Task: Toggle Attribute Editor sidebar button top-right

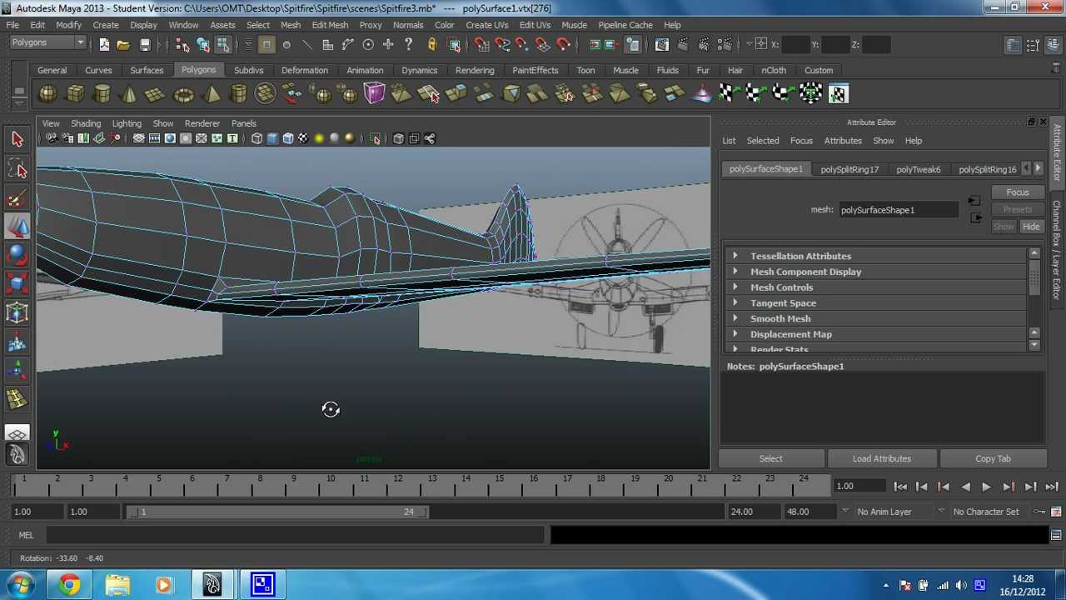Action: click(x=1014, y=45)
